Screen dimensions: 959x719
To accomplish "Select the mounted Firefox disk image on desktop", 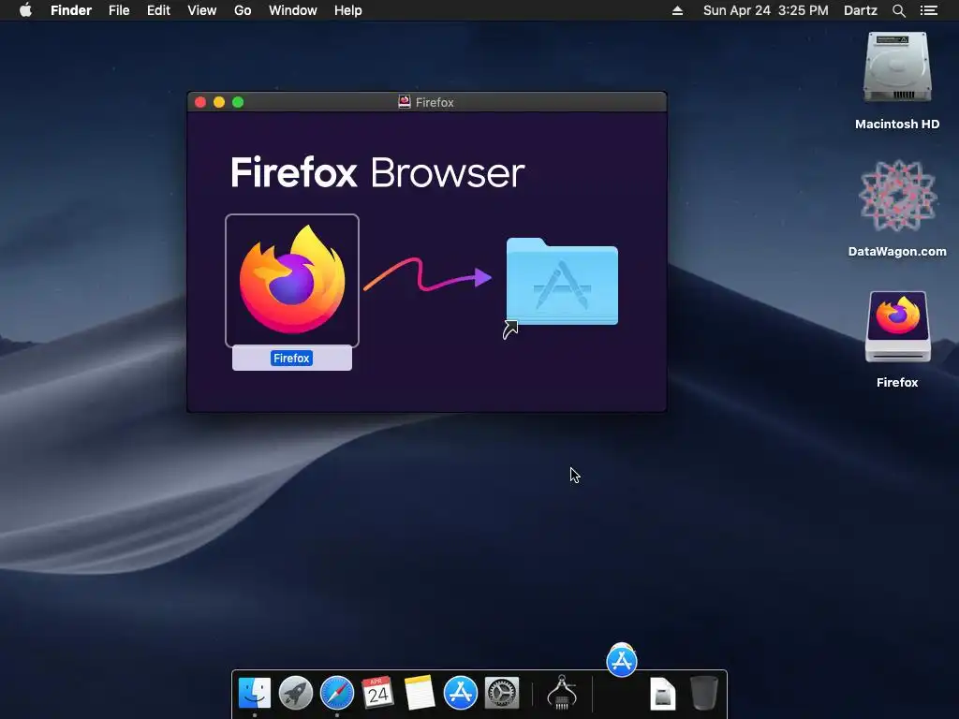I will [897, 327].
